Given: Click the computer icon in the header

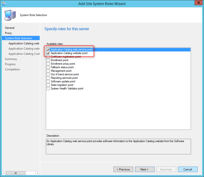Looking at the screenshot, I should tap(10, 15).
